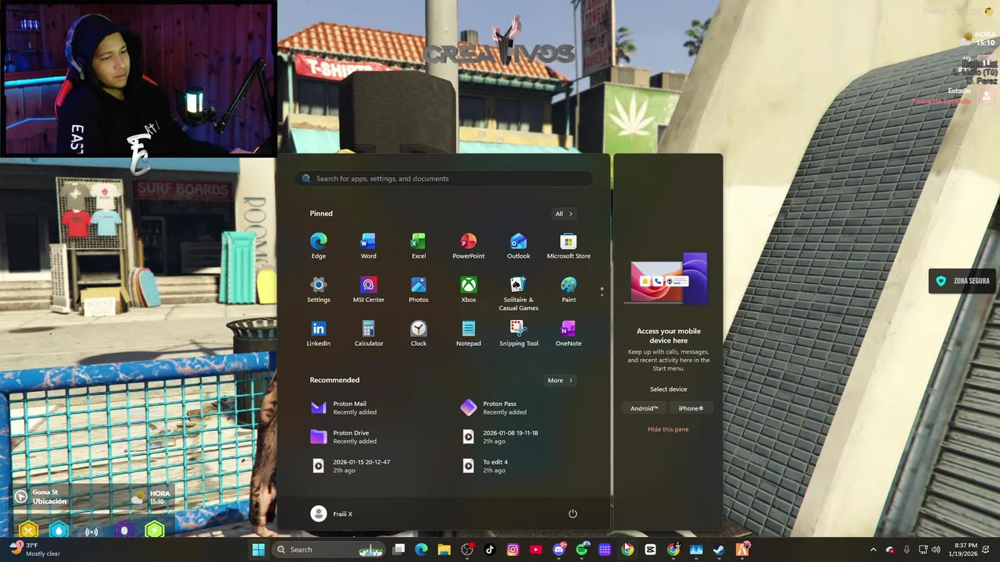Open TikTok from the taskbar
Viewport: 1000px width, 562px height.
click(490, 550)
